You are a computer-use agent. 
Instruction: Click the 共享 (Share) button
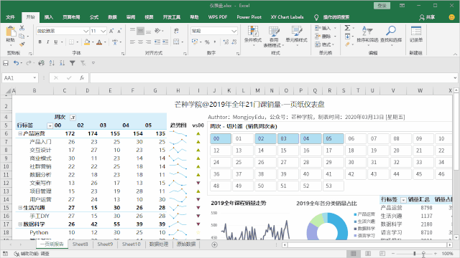pyautogui.click(x=427, y=17)
